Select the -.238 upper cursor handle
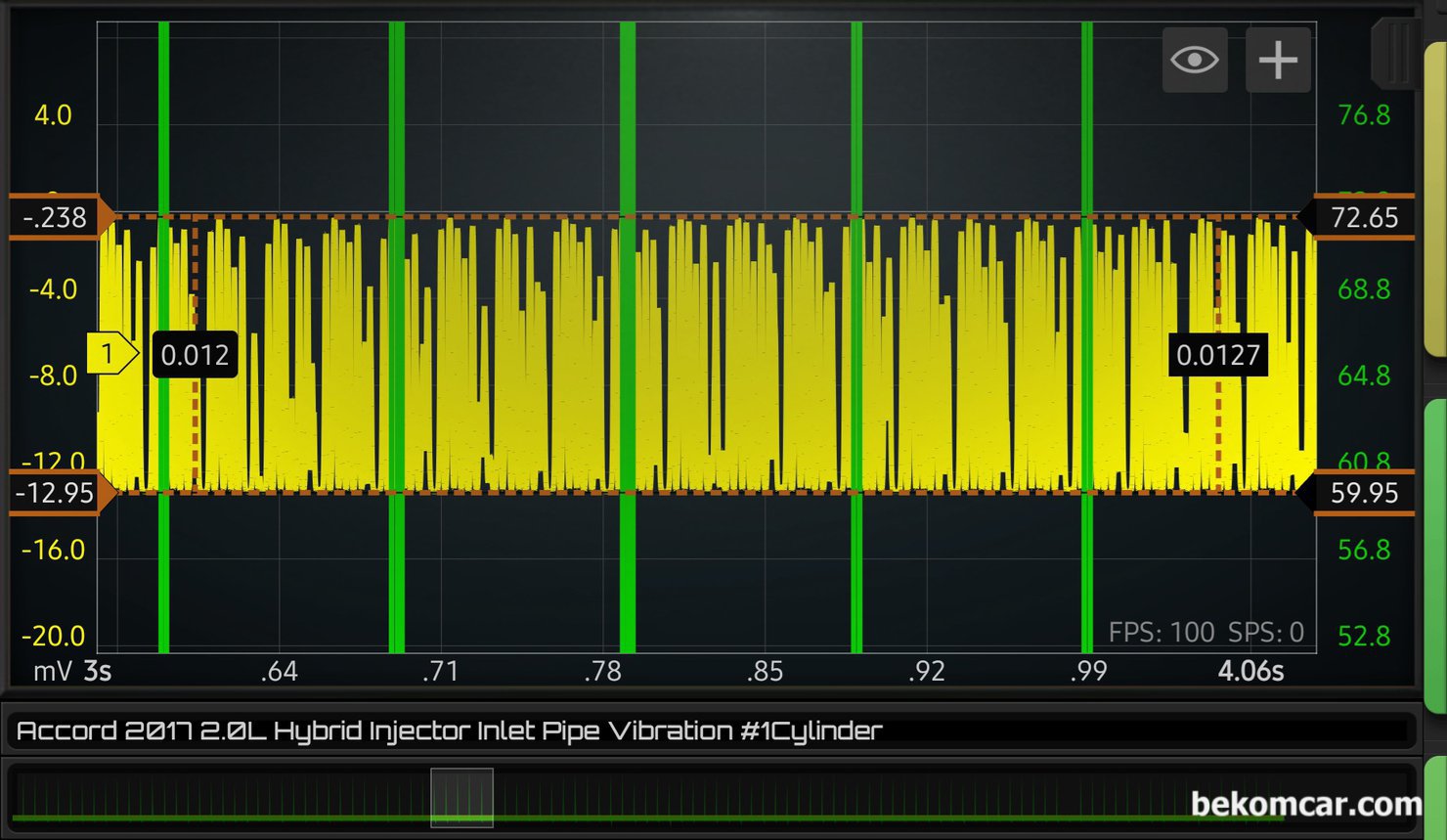The image size is (1447, 840). 57,217
